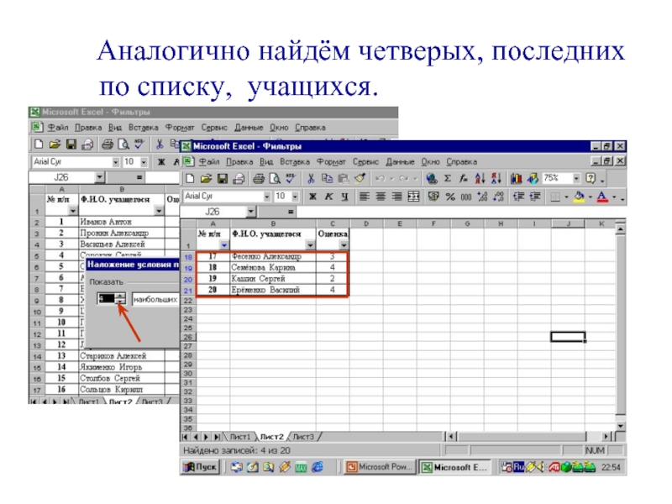Click the Cut scissors icon in front window
Image resolution: width=672 pixels, height=504 pixels.
pyautogui.click(x=311, y=178)
